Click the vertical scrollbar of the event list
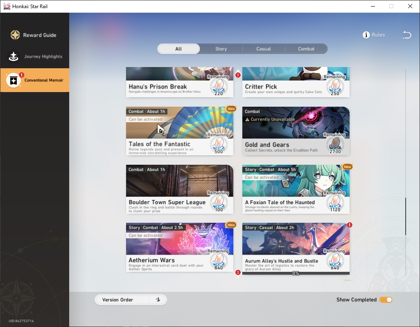 tap(406, 216)
